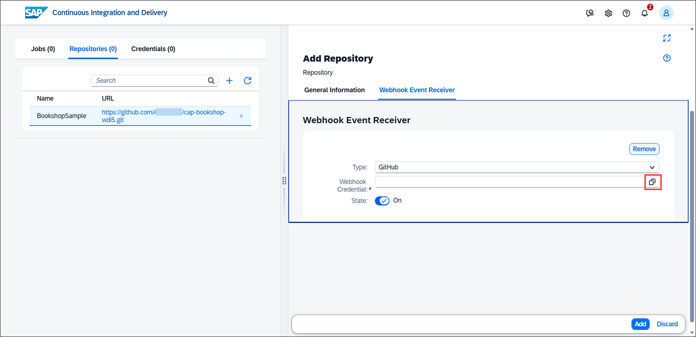Click the Add Repository heading

click(338, 59)
